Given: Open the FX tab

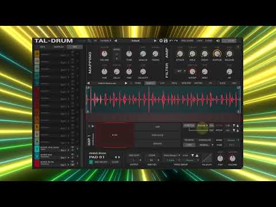Looking at the screenshot, I should click(x=210, y=83).
